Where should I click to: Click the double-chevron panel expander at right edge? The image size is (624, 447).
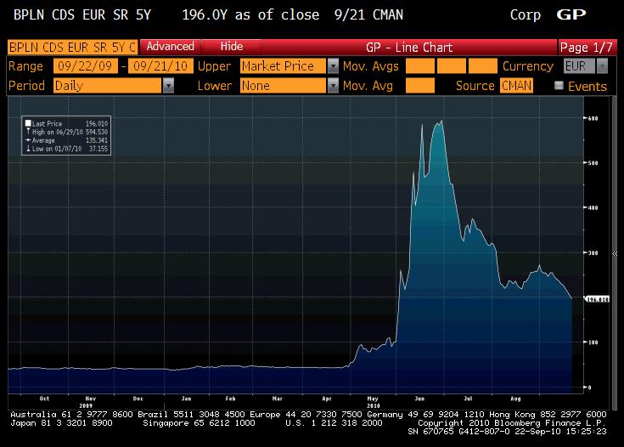pyautogui.click(x=616, y=253)
